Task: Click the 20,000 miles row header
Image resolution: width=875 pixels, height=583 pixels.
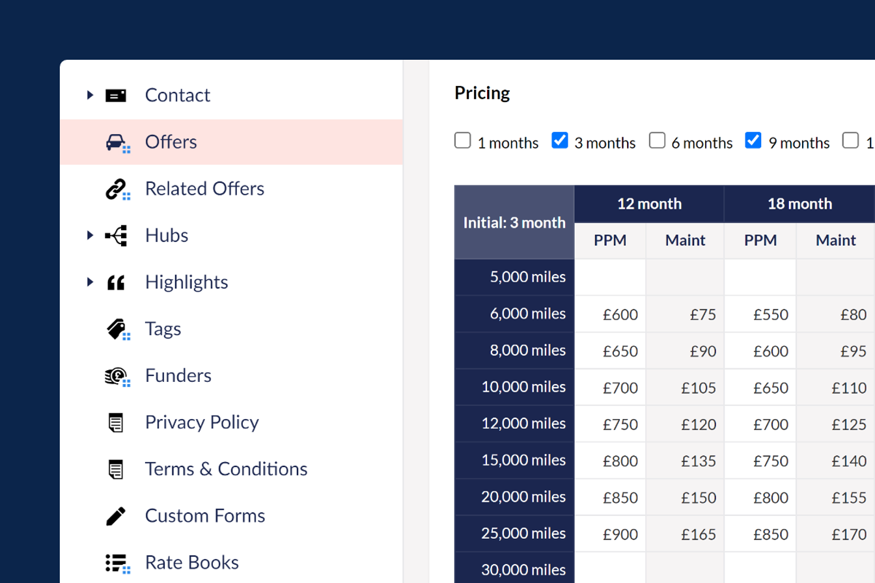Action: [514, 498]
